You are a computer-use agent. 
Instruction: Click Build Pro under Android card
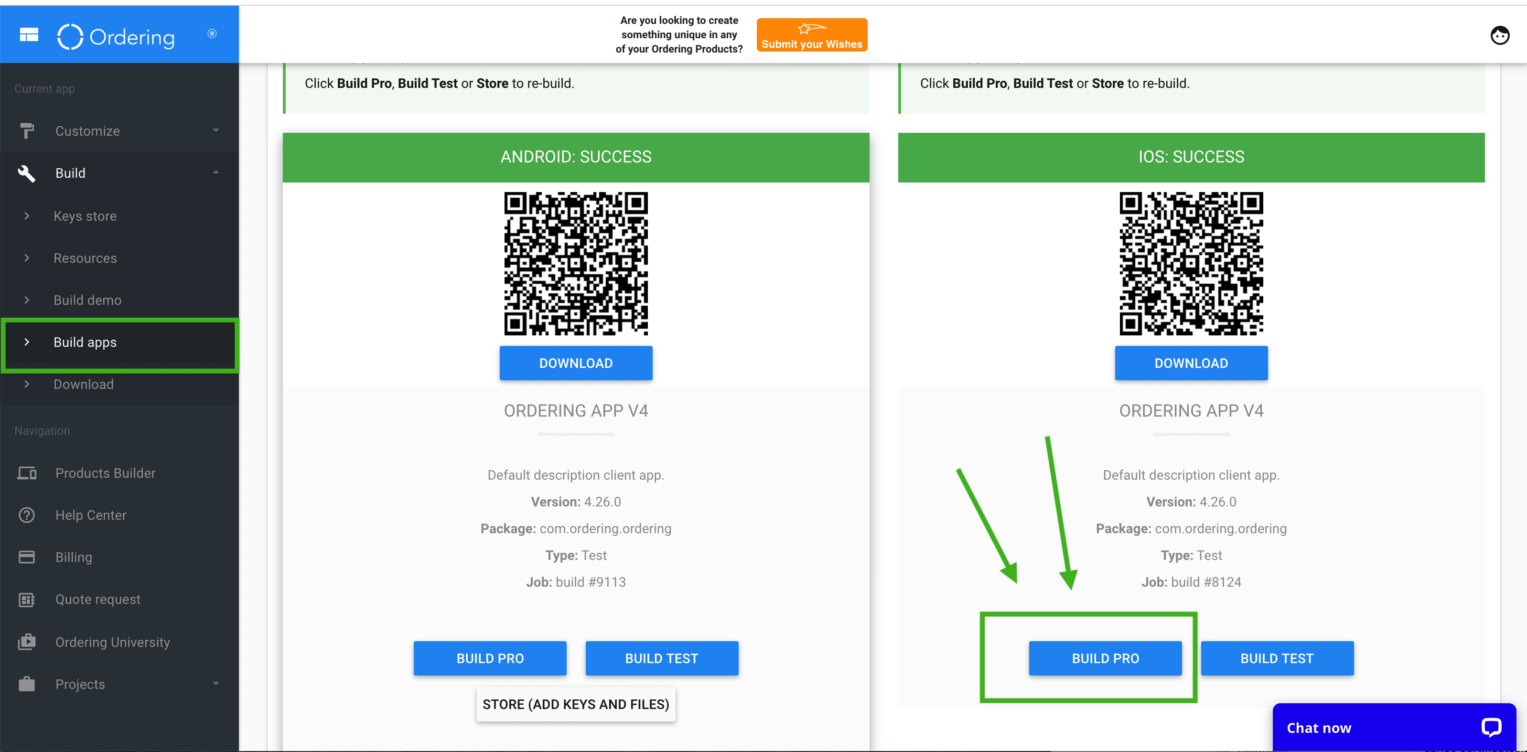(x=490, y=658)
